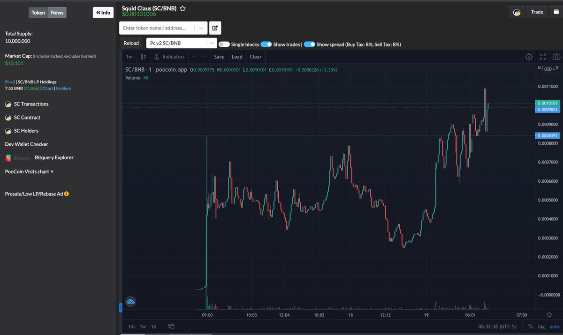Viewport: 563px width, 335px height.
Task: Turn off Show spread toggle
Action: pos(310,44)
